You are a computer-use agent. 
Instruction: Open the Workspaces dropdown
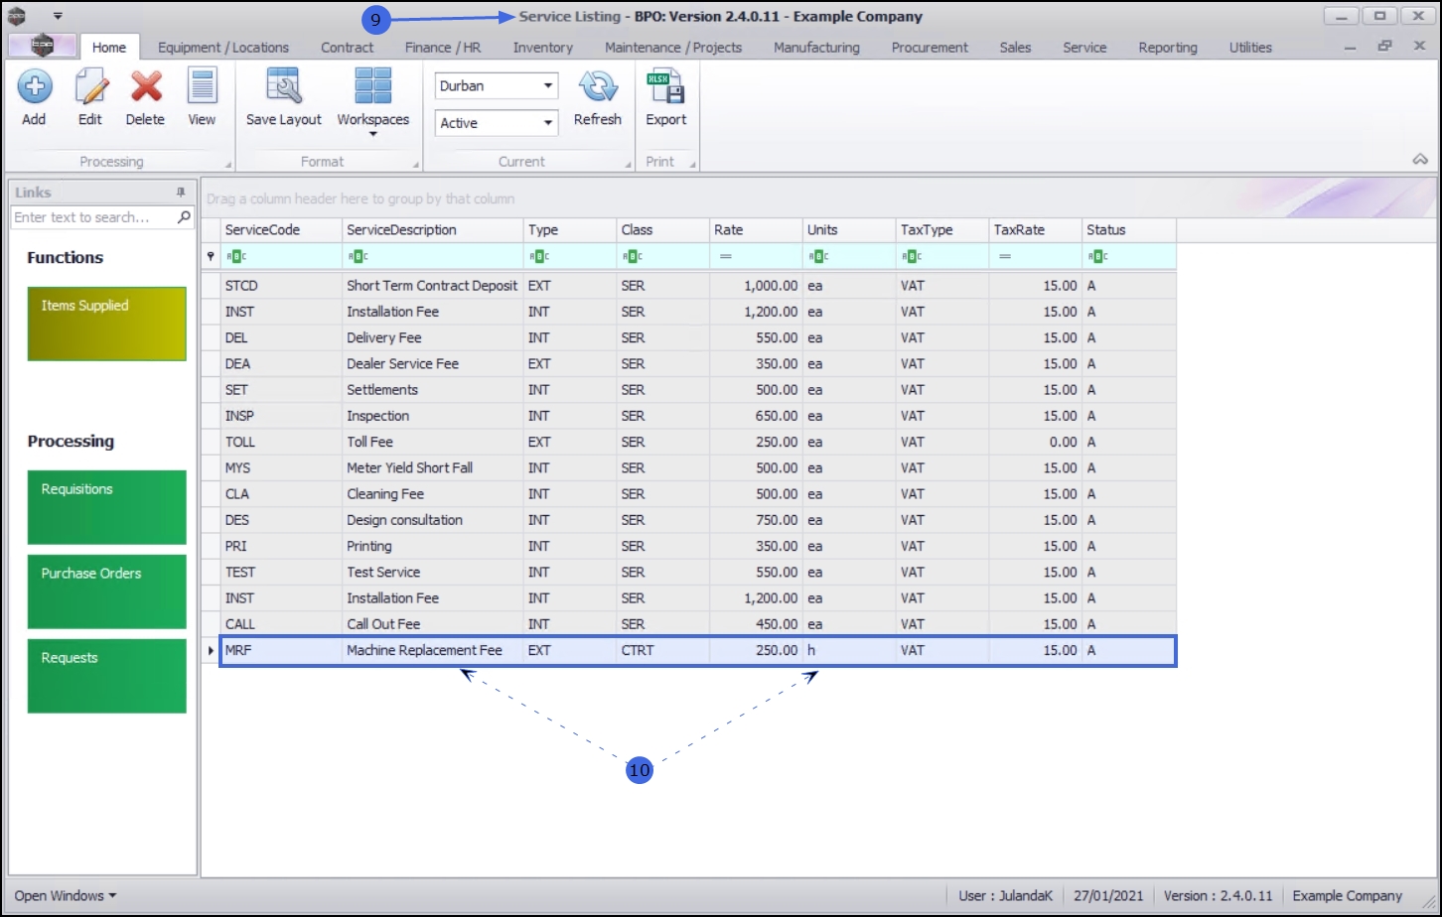coord(373,100)
